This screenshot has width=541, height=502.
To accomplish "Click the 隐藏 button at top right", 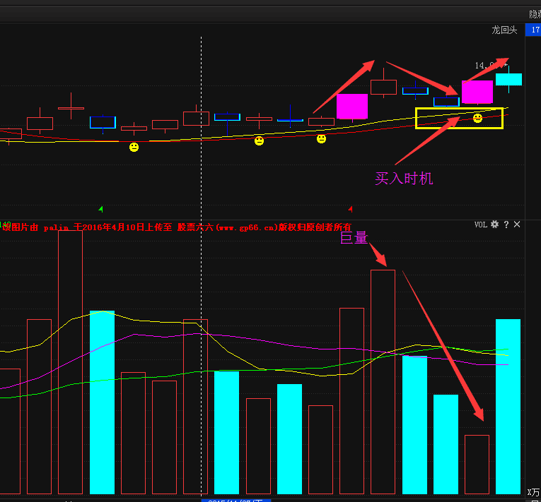I will [534, 14].
